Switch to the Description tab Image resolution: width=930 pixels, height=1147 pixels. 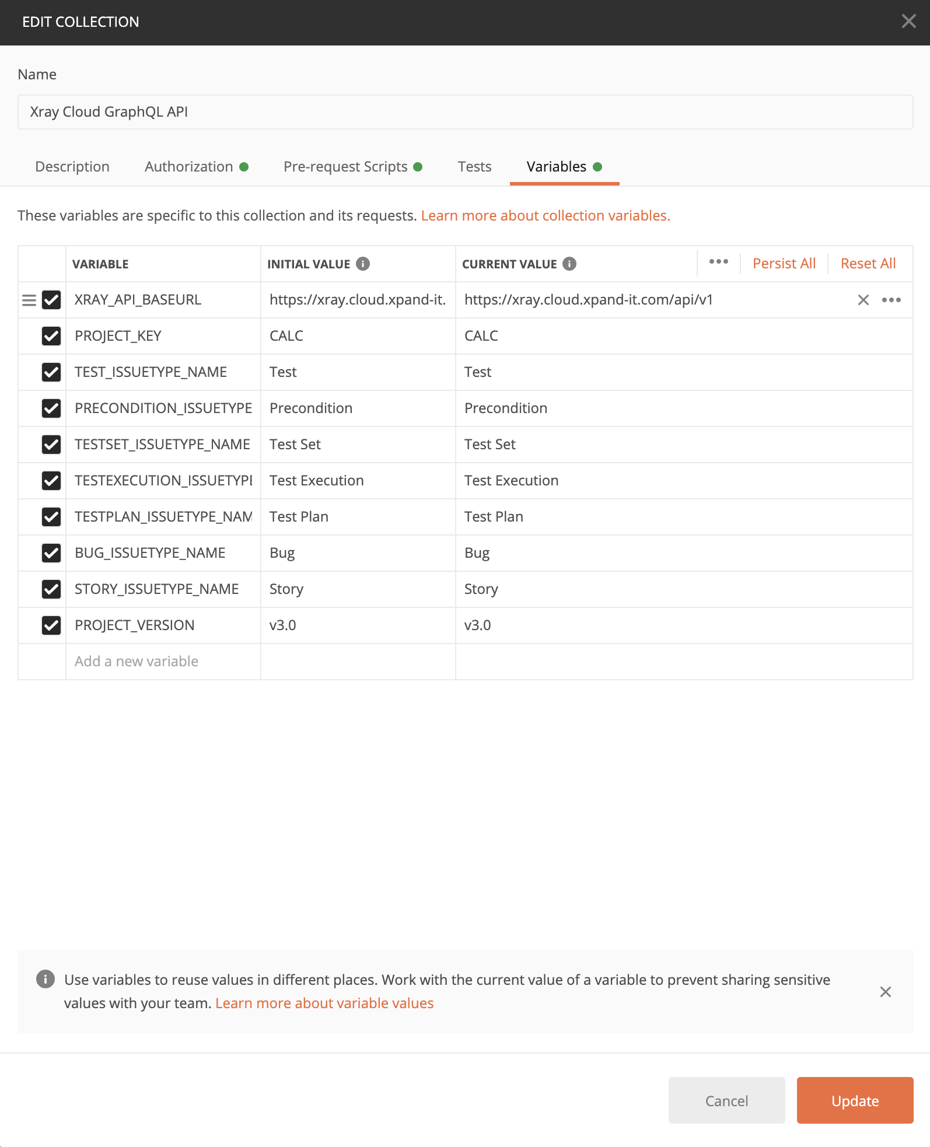(72, 167)
